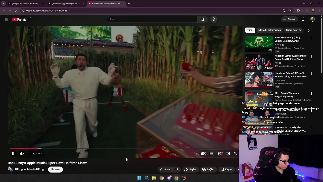Switch to theater mode
The height and width of the screenshot is (182, 323).
pos(228,154)
